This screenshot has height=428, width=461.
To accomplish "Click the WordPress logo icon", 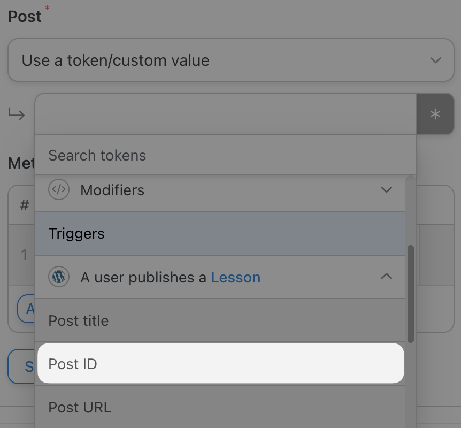I will click(59, 277).
